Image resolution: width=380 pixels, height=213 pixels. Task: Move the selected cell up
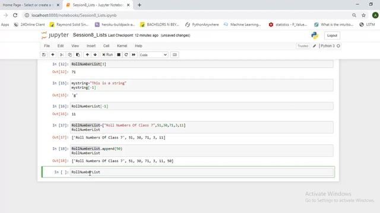pyautogui.click(x=87, y=55)
